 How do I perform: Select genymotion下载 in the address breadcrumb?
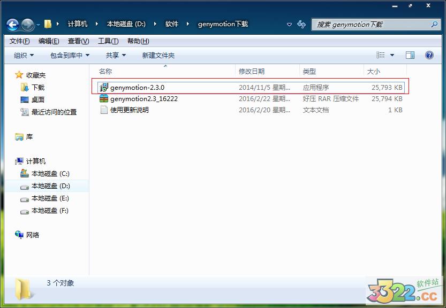point(223,24)
